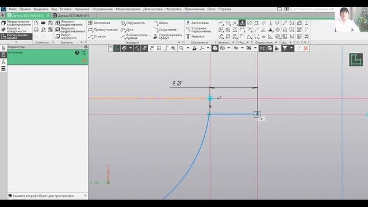This screenshot has height=207, width=368.
Task: Toggle sketch mode button in view toolbar
Action: tap(117, 48)
